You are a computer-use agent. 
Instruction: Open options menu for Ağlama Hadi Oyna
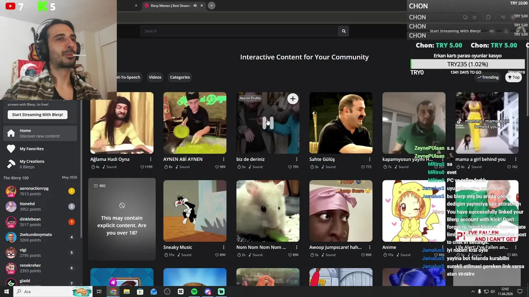coord(150,159)
